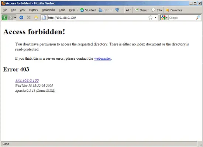Open the File menu
The image size is (203, 147).
coord(5,10)
